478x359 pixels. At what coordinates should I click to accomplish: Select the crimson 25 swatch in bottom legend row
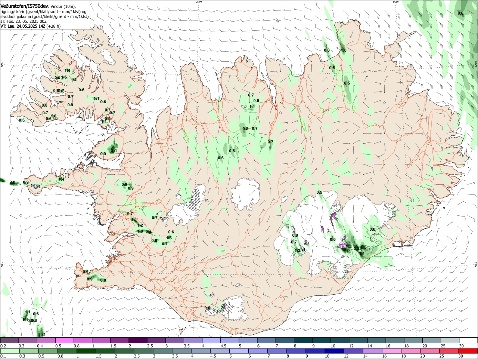[x=449, y=351]
